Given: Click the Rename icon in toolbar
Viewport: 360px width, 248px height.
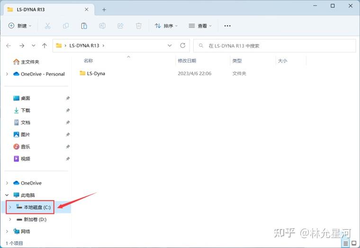Looking at the screenshot, I should click(102, 26).
